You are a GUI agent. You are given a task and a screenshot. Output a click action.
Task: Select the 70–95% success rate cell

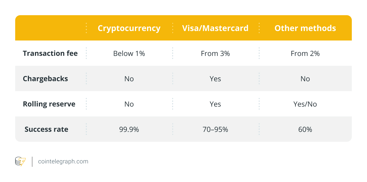click(215, 129)
